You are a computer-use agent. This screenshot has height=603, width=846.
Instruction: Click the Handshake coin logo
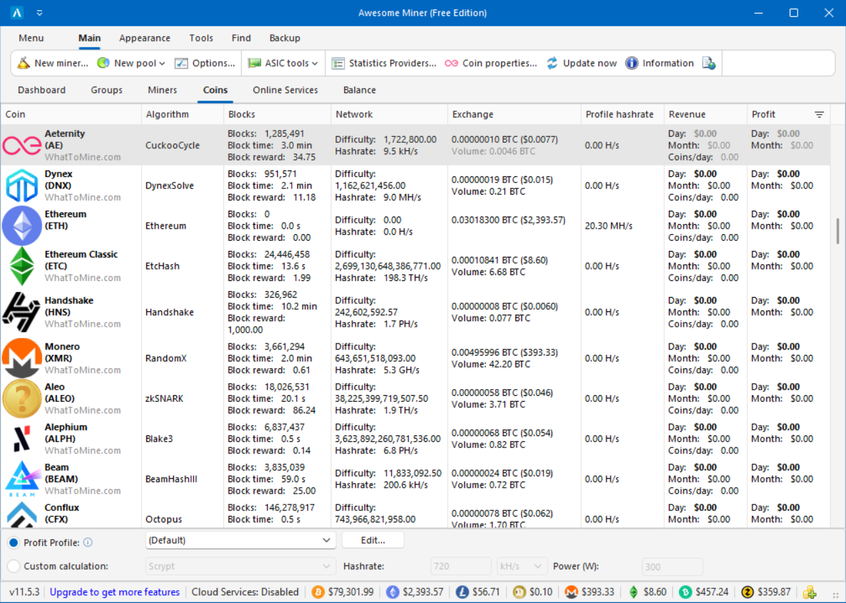21,312
